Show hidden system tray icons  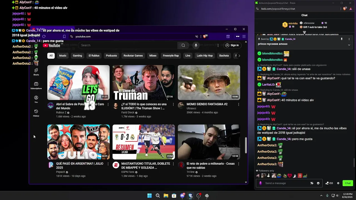[x=321, y=196]
